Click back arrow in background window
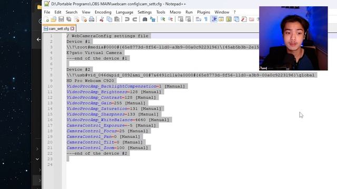This screenshot has width=337, height=189. (38, 39)
